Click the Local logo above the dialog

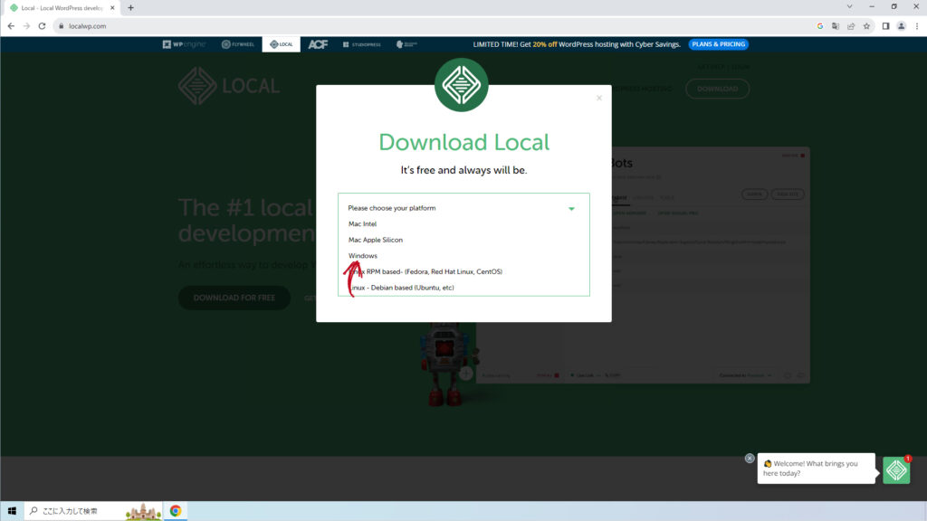pos(461,85)
